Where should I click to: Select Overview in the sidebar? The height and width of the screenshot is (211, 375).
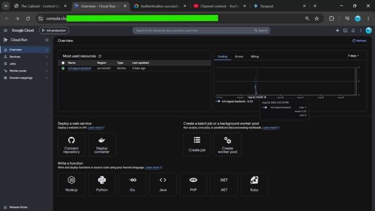pos(25,49)
